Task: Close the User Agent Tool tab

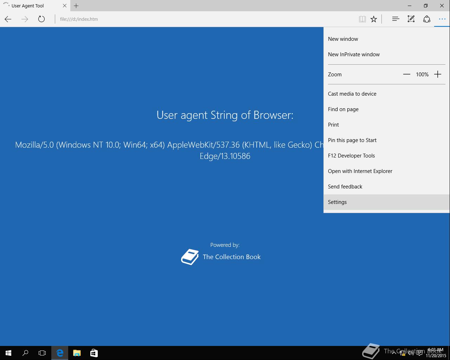Action: [65, 6]
